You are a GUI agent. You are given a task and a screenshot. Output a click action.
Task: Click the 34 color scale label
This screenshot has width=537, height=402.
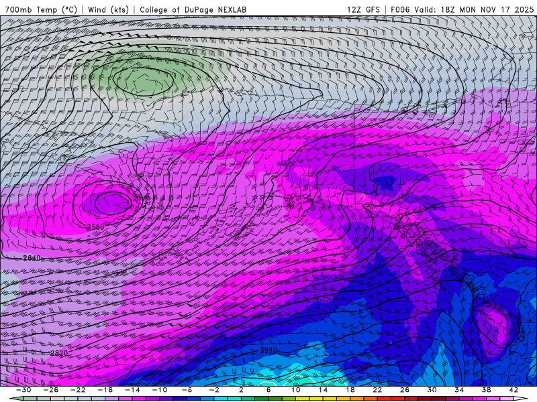click(458, 390)
